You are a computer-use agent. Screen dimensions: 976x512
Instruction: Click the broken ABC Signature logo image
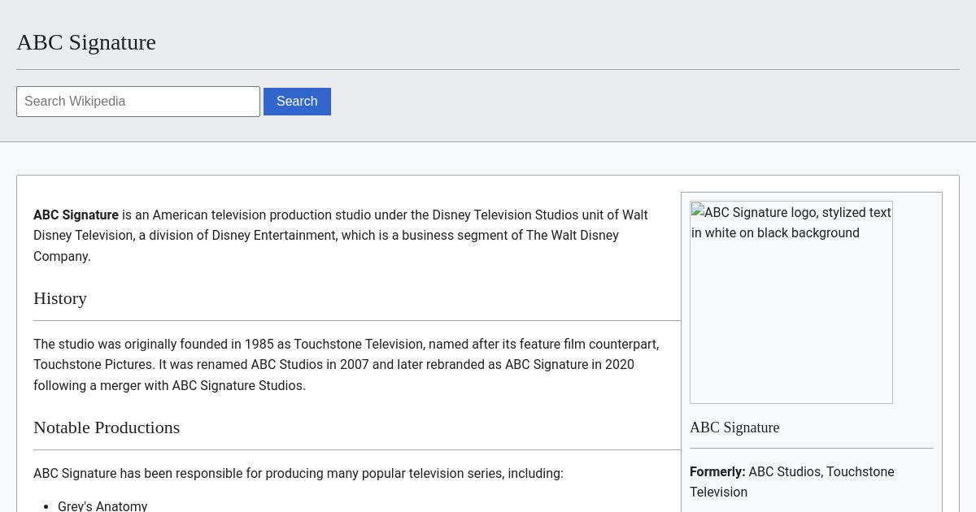click(791, 302)
